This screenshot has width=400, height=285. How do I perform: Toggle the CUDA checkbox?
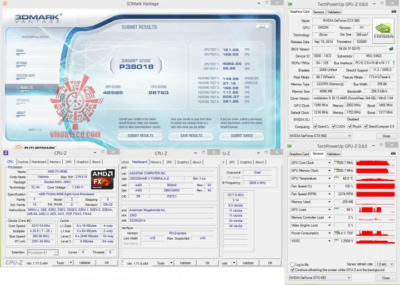click(333, 126)
